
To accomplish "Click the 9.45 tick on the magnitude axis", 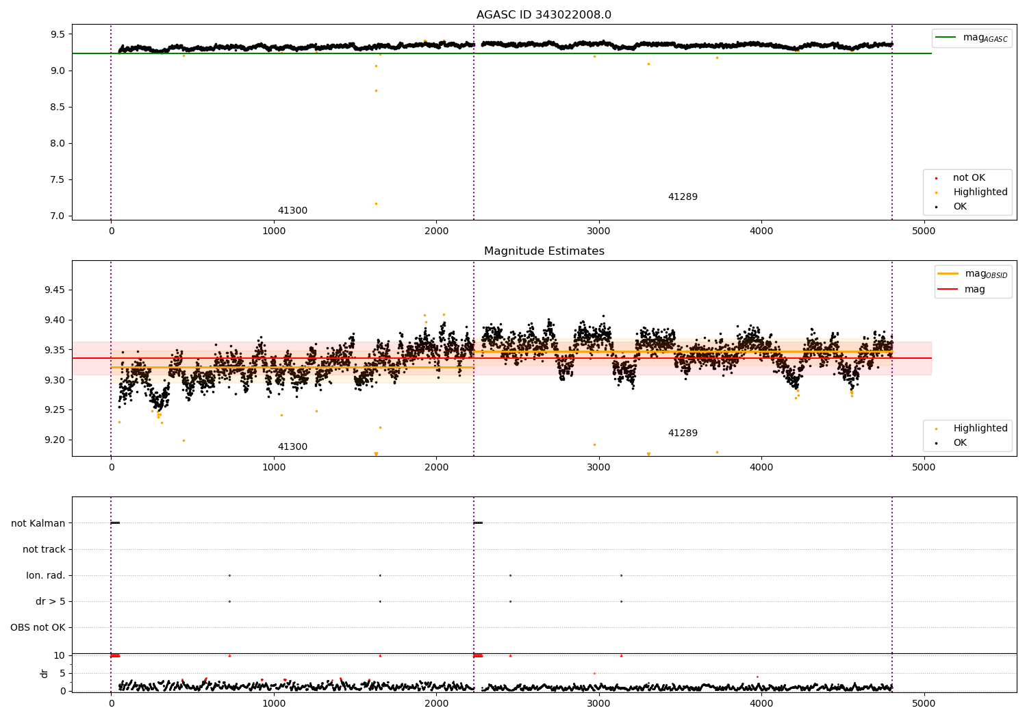I will click(x=53, y=290).
